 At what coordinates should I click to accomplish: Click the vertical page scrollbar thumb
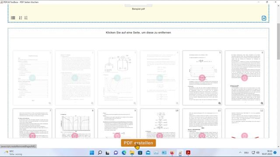point(278,41)
